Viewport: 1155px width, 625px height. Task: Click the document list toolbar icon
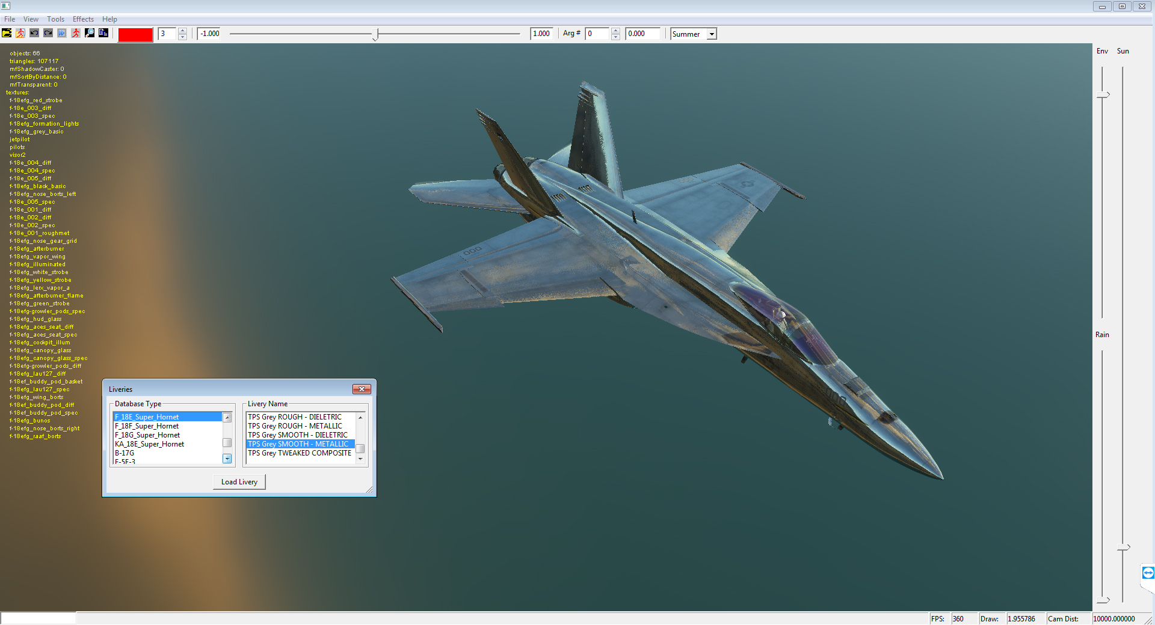click(x=103, y=33)
